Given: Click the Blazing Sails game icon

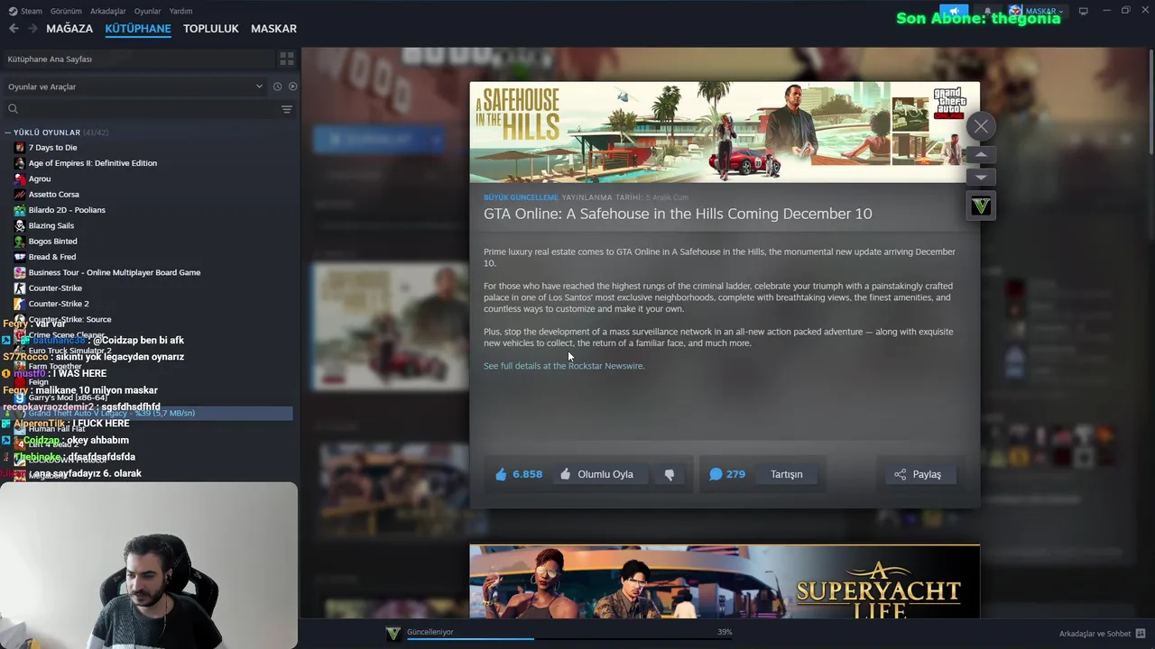Looking at the screenshot, I should pyautogui.click(x=19, y=225).
